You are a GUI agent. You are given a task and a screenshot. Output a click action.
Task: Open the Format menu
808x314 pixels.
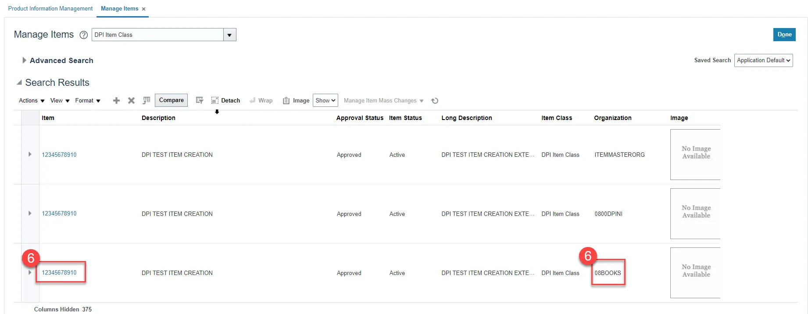88,101
